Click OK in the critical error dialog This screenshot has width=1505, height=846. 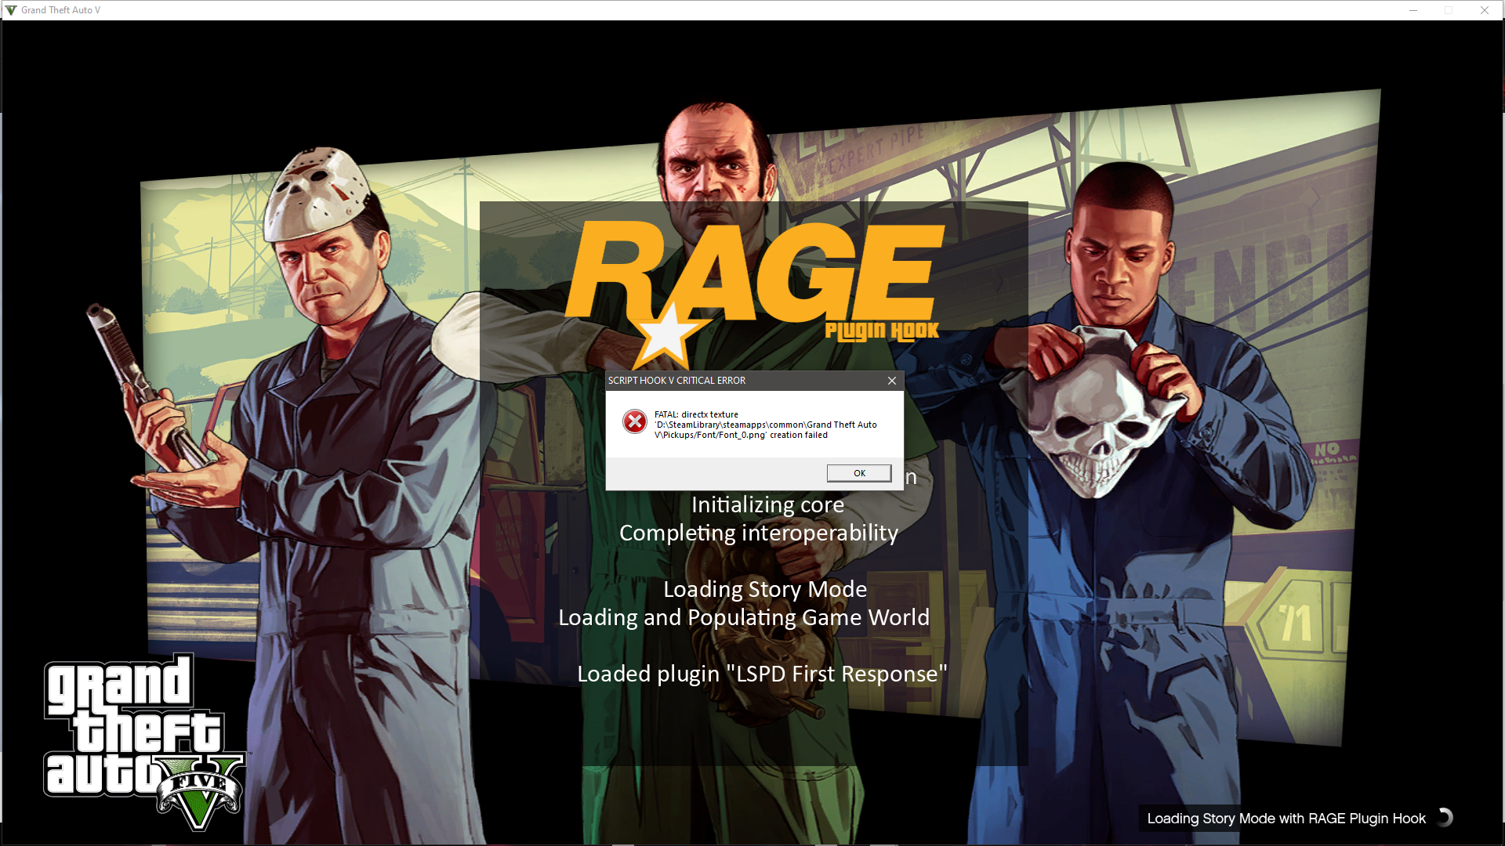pyautogui.click(x=858, y=473)
